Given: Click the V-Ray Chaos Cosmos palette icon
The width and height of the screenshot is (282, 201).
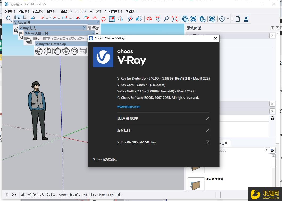Looking at the screenshot, I should (47, 51).
